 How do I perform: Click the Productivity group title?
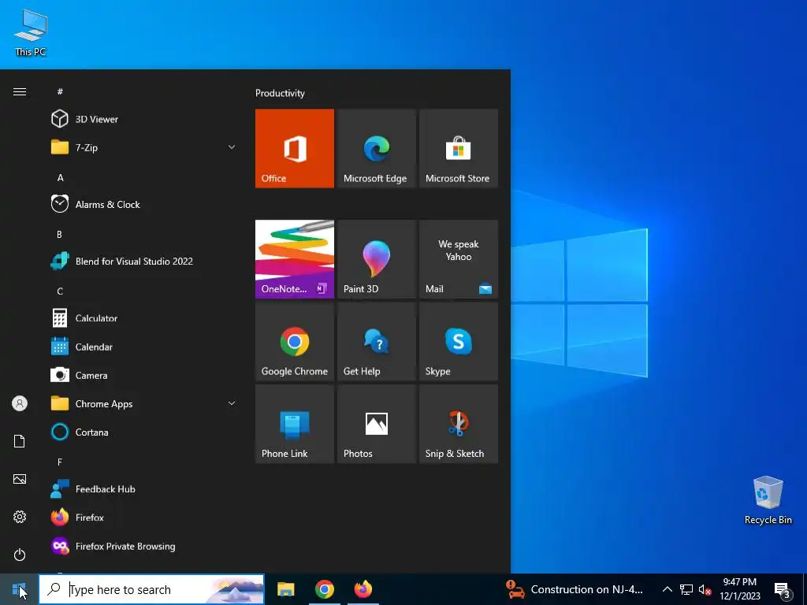tap(280, 93)
